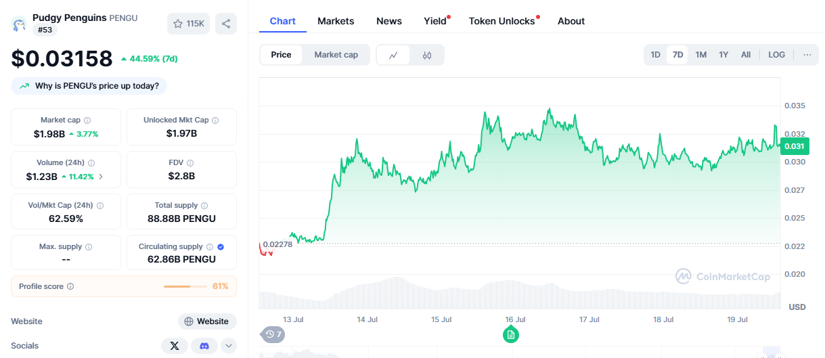The width and height of the screenshot is (825, 358).
Task: Click the $2.8B FDV value
Action: coord(181,177)
